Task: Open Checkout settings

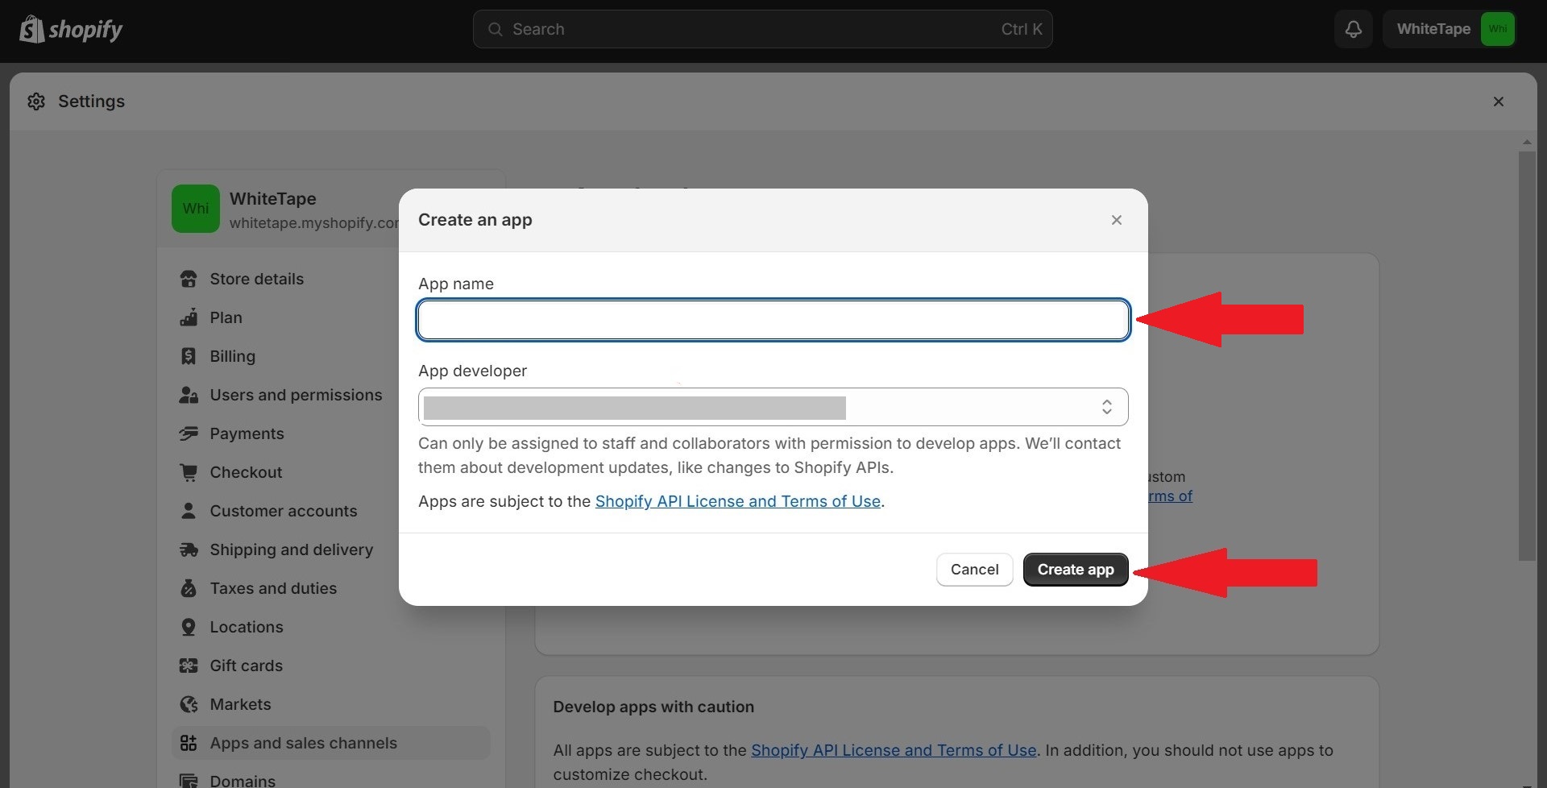Action: coord(246,472)
